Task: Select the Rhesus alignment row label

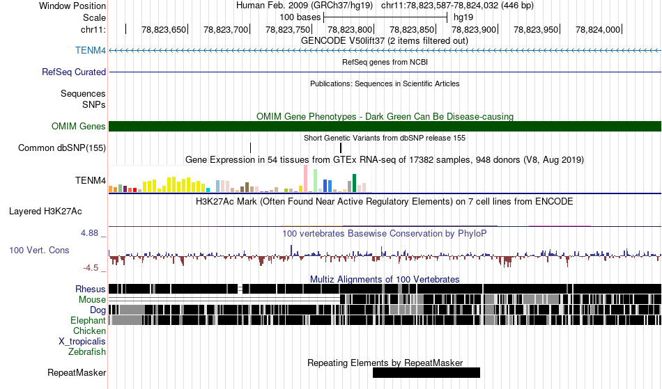Action: [91, 289]
